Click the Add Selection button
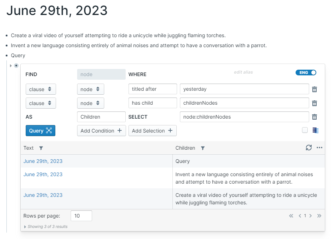The width and height of the screenshot is (332, 239). (x=152, y=131)
